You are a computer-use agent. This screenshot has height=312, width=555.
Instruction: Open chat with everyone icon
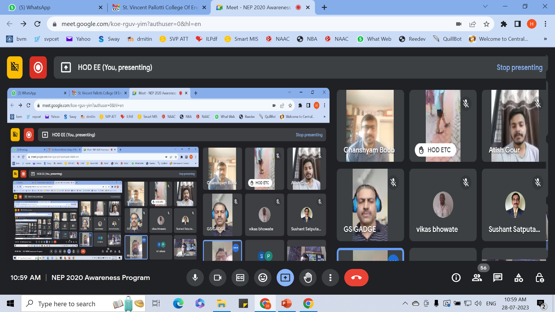[498, 278]
